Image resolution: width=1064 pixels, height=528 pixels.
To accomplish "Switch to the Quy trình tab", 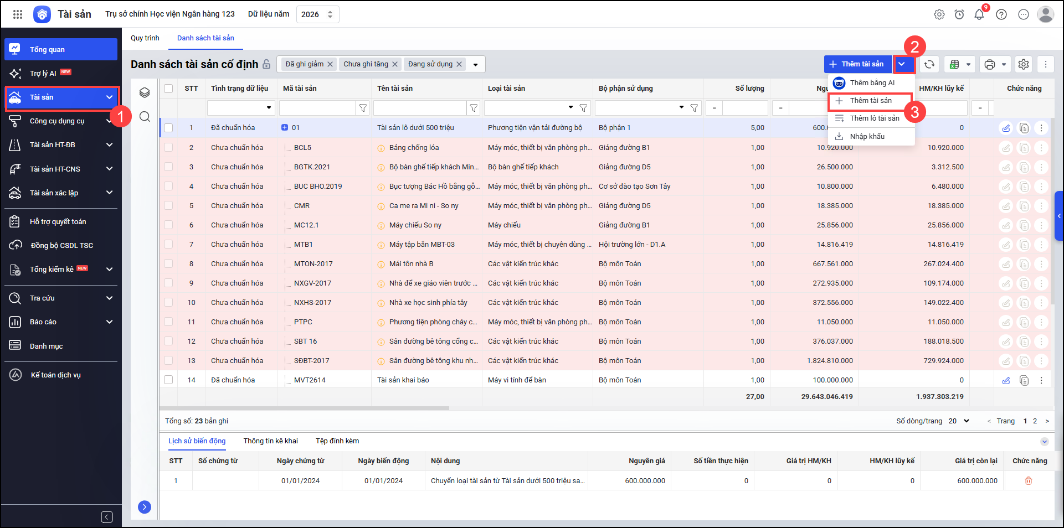I will tap(145, 38).
